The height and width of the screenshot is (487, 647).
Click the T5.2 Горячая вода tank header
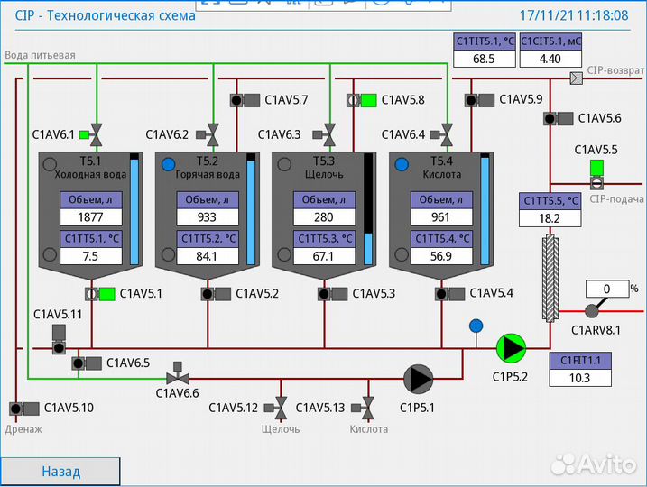(207, 168)
